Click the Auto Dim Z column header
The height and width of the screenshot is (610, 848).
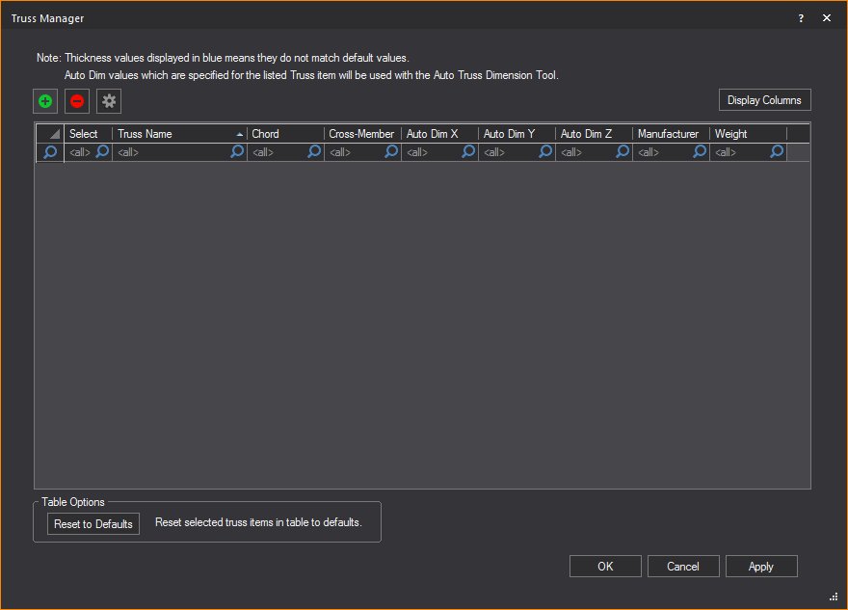[593, 134]
